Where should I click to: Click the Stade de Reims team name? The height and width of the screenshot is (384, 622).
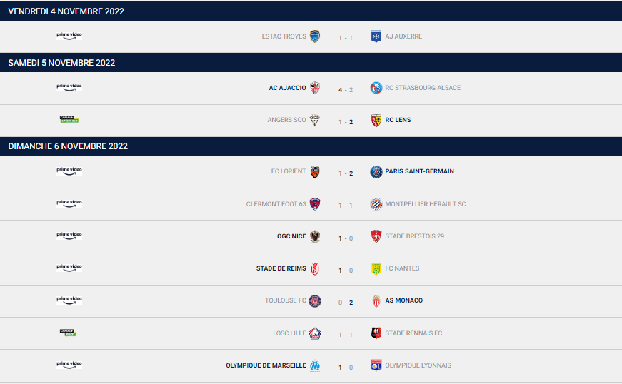click(x=281, y=268)
